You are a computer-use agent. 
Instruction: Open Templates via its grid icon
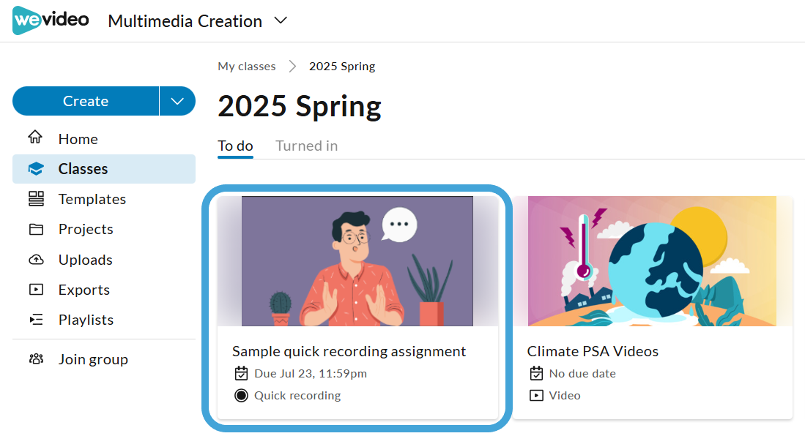[36, 198]
